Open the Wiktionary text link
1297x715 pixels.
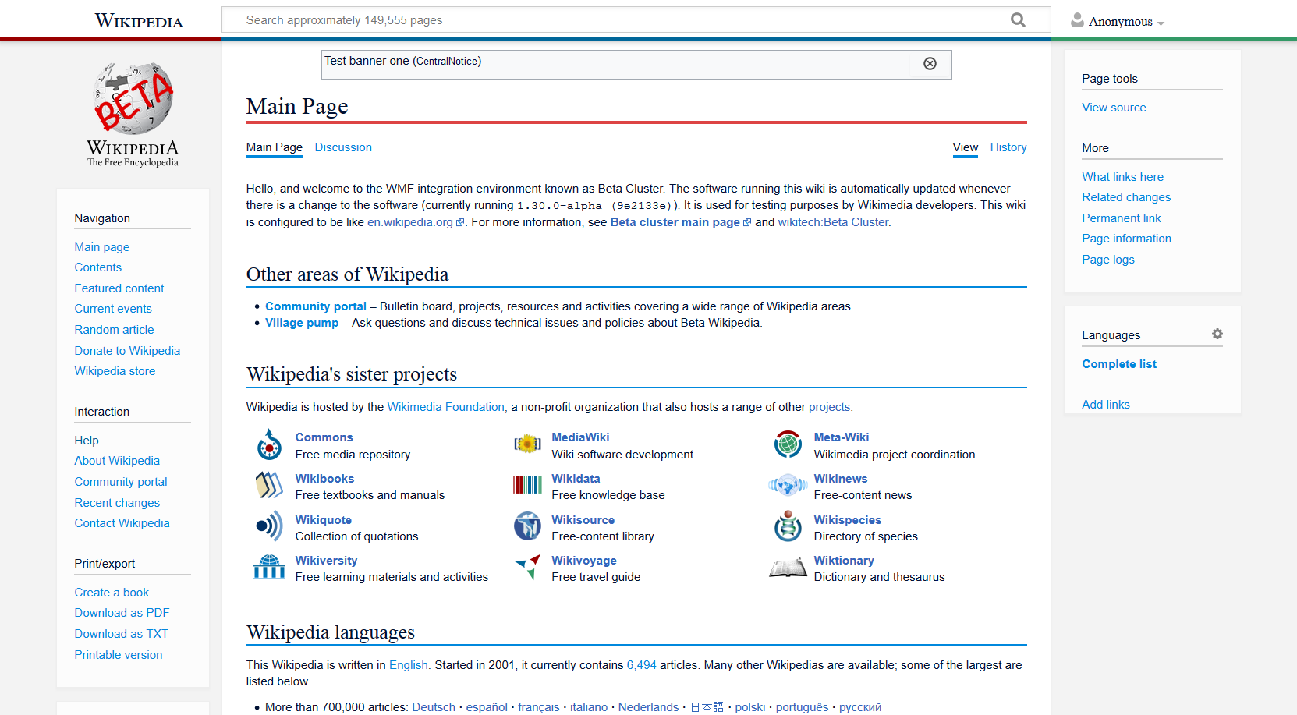844,561
